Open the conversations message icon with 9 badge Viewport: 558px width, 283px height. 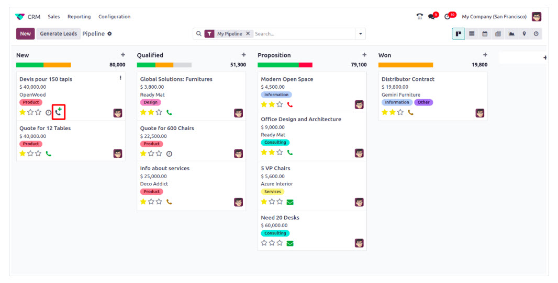[x=432, y=17]
